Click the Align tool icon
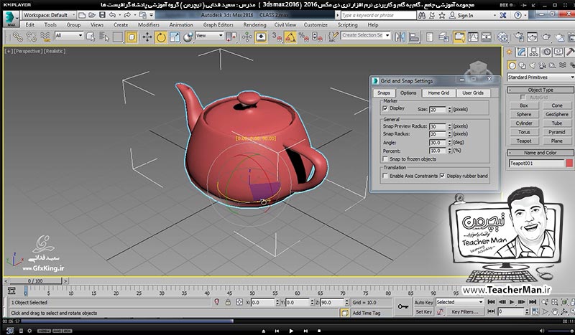The width and height of the screenshot is (575, 335). [414, 37]
